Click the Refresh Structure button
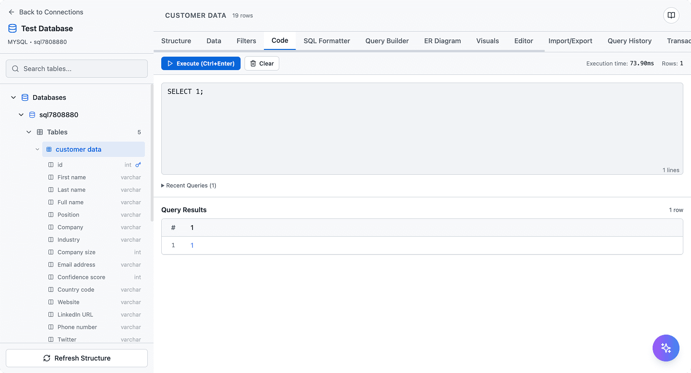691x373 pixels. (x=76, y=358)
